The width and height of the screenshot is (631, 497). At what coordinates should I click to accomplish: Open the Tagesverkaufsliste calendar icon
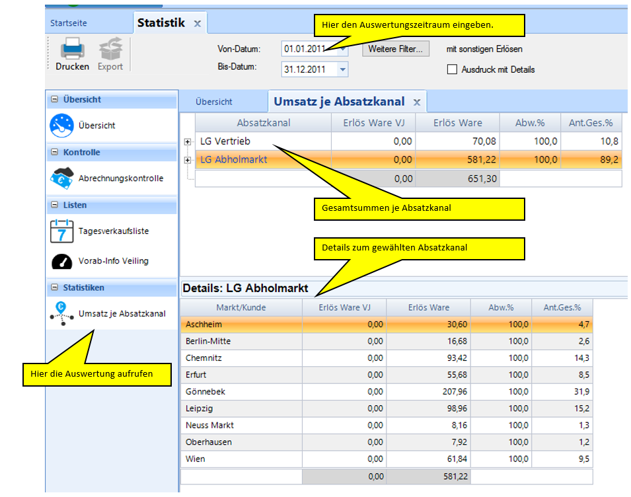point(62,231)
